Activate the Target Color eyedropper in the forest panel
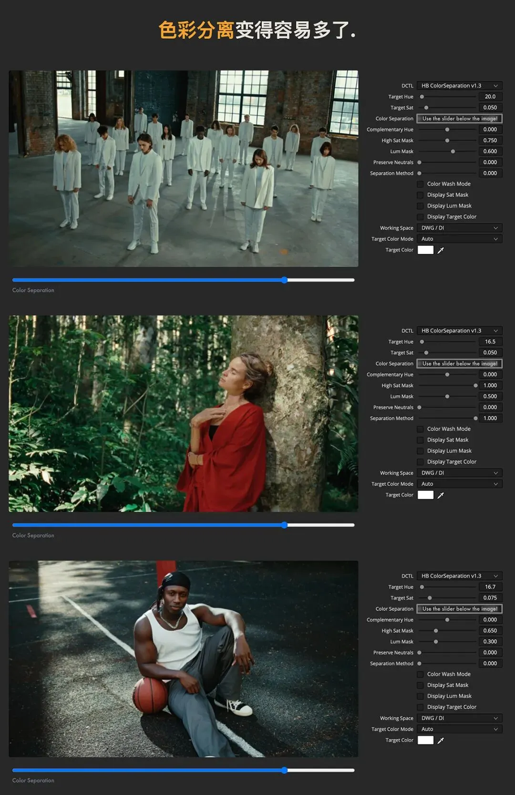 click(x=441, y=495)
